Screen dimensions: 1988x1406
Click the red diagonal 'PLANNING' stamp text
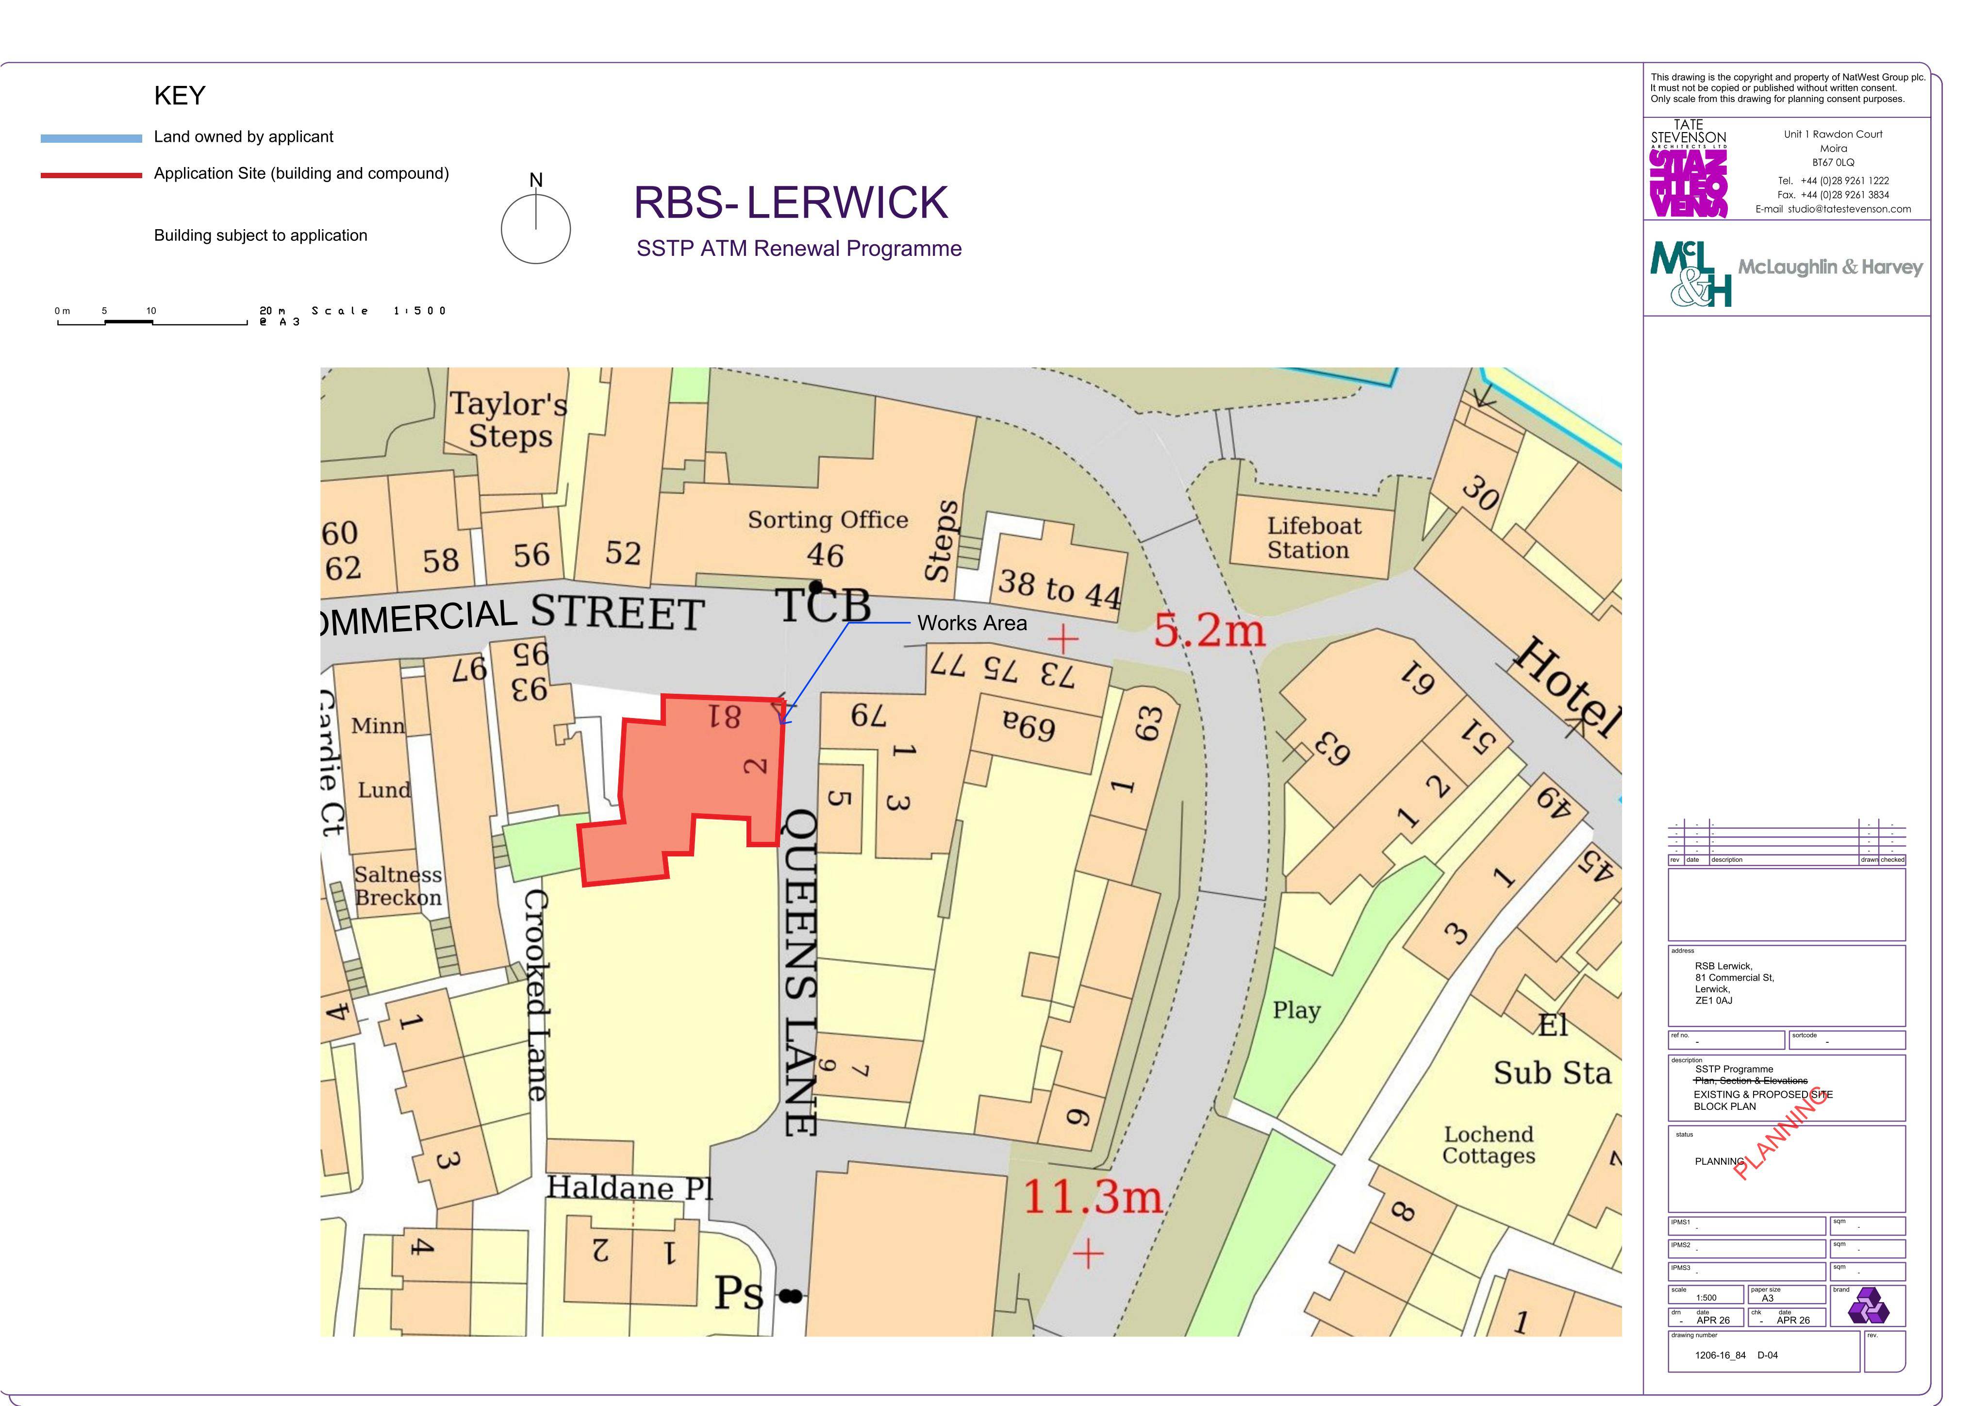tap(1781, 1132)
